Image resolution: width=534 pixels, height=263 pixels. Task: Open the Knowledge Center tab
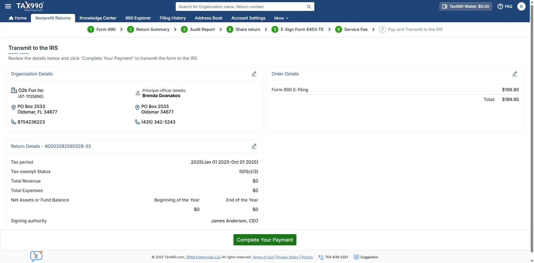[98, 18]
